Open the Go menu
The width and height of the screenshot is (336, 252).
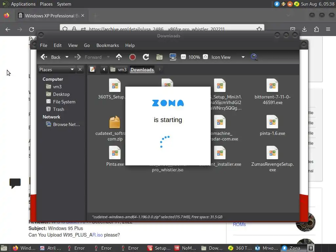click(x=87, y=45)
